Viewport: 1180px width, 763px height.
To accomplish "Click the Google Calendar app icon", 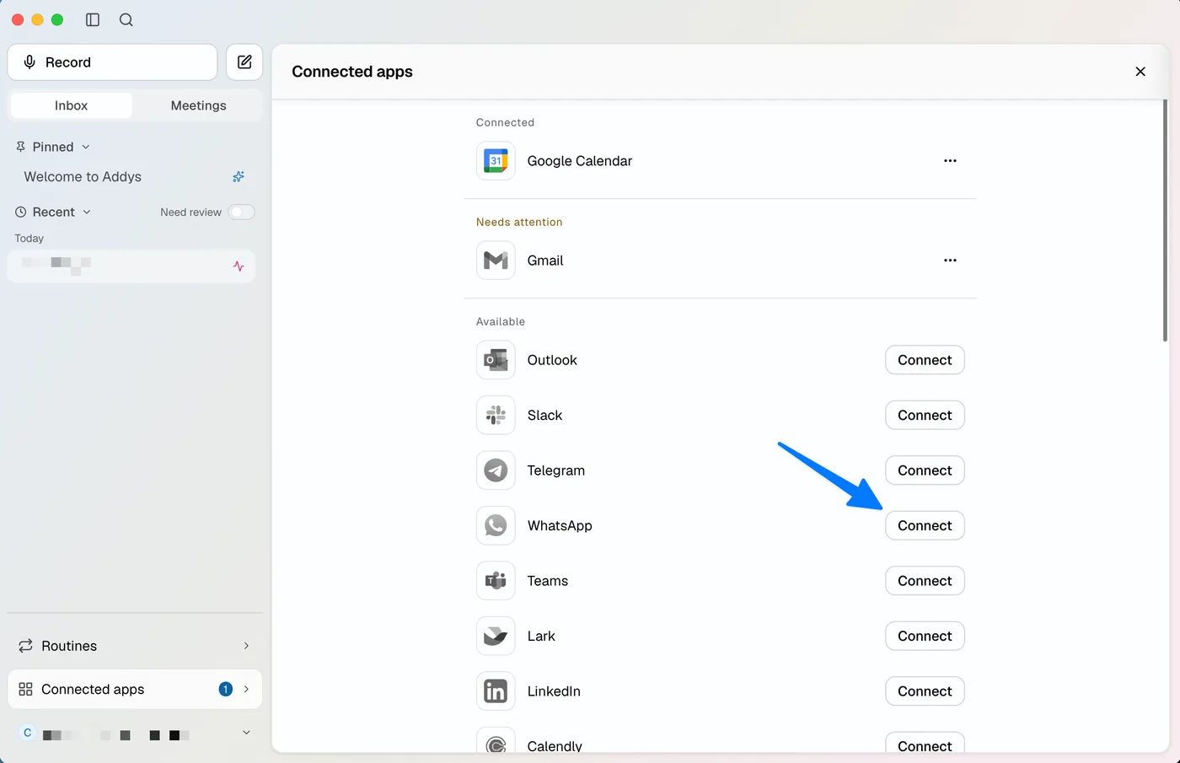I will (x=496, y=161).
